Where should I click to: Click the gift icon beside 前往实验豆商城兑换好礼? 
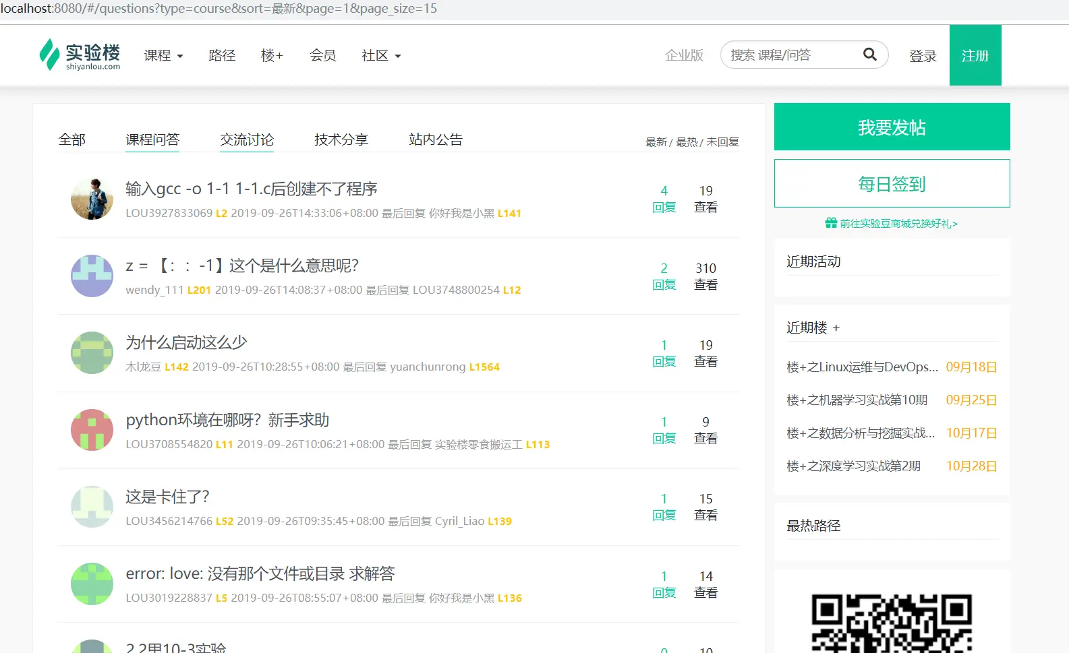[831, 223]
